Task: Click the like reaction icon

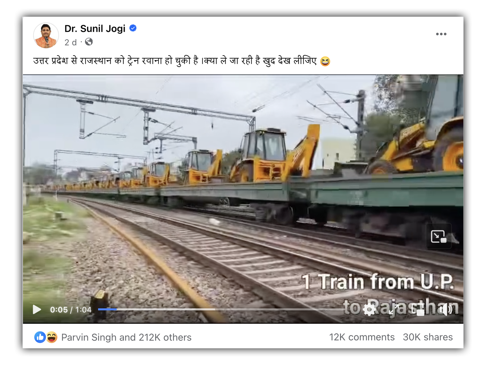Action: click(40, 337)
